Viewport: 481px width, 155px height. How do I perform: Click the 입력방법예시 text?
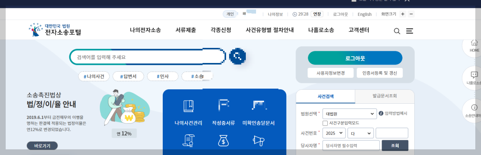396,114
